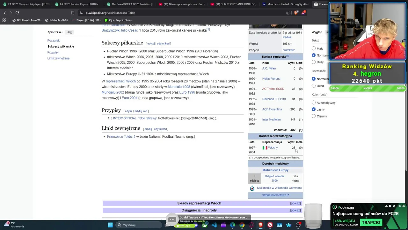Open 'Padwa' birthplace link
Screen dimensions: 408x230
287,37
